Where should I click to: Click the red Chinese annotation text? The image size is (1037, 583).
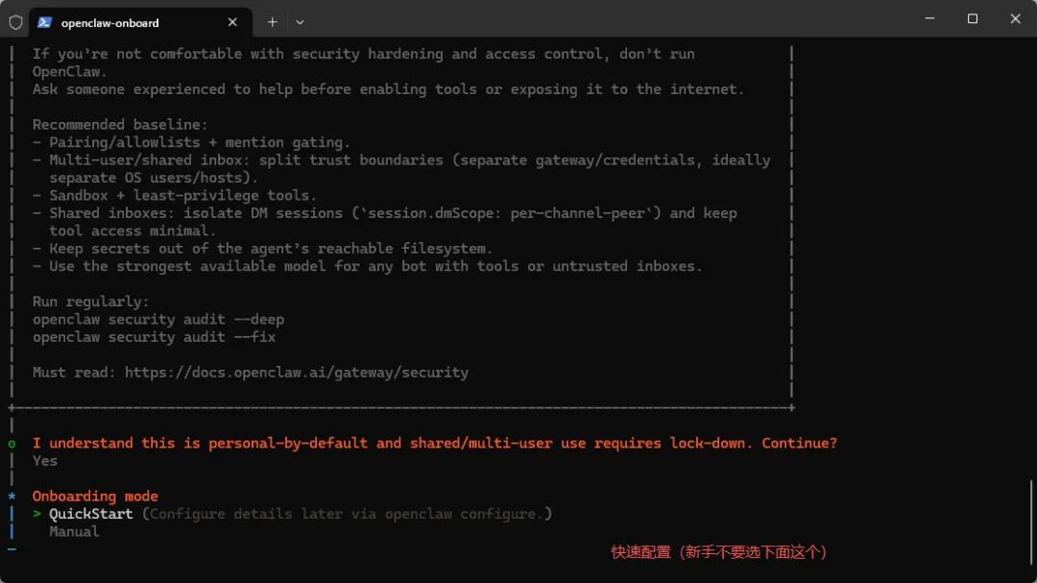pos(719,552)
